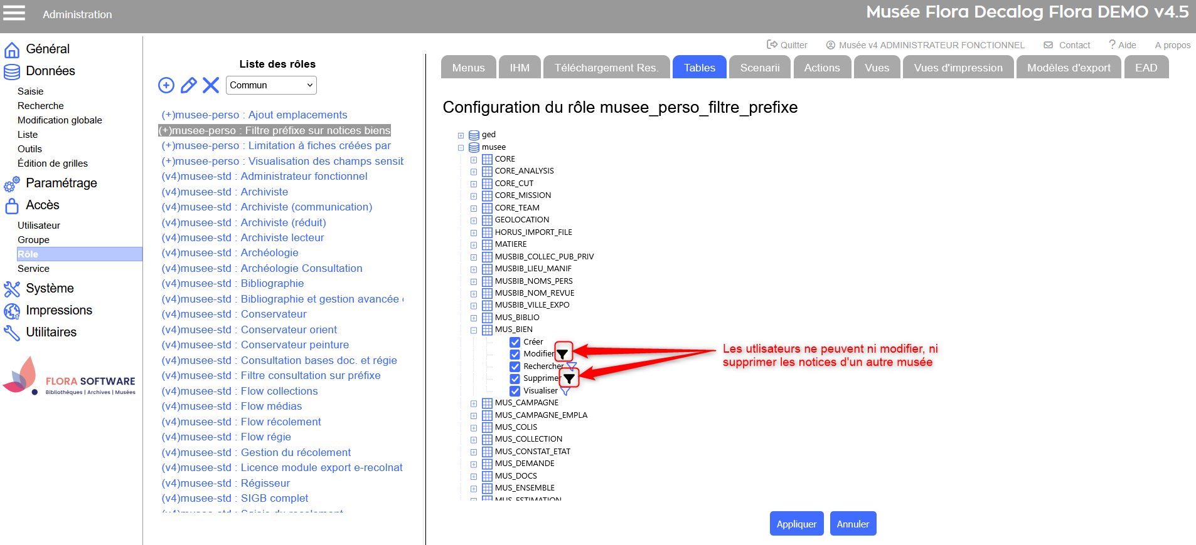Click the edit role pencil icon
The height and width of the screenshot is (545, 1196).
(188, 85)
